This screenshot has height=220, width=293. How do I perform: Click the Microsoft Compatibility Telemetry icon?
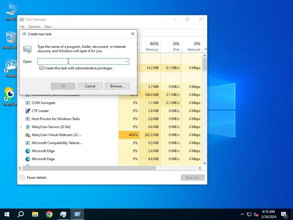(x=28, y=143)
